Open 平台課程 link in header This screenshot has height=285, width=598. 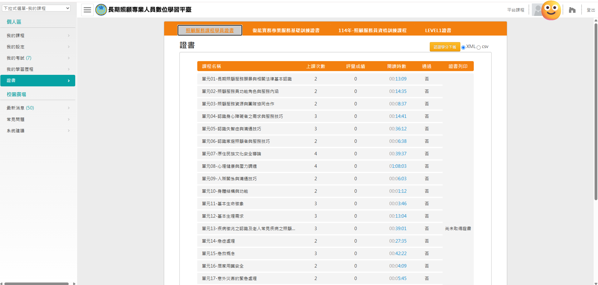click(516, 10)
